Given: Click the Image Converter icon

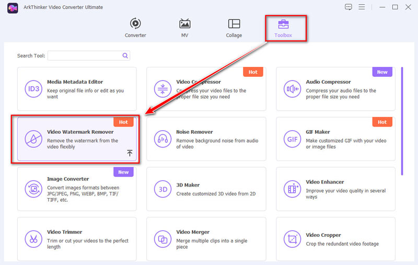Looking at the screenshot, I should [x=33, y=189].
